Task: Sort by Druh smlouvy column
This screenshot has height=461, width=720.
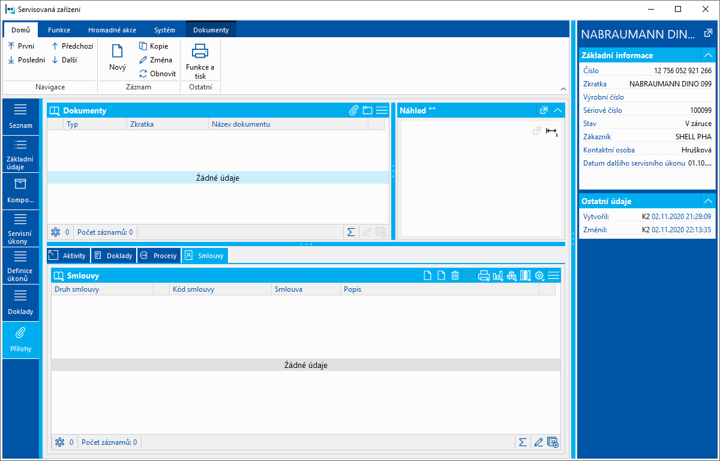Action: tap(102, 289)
